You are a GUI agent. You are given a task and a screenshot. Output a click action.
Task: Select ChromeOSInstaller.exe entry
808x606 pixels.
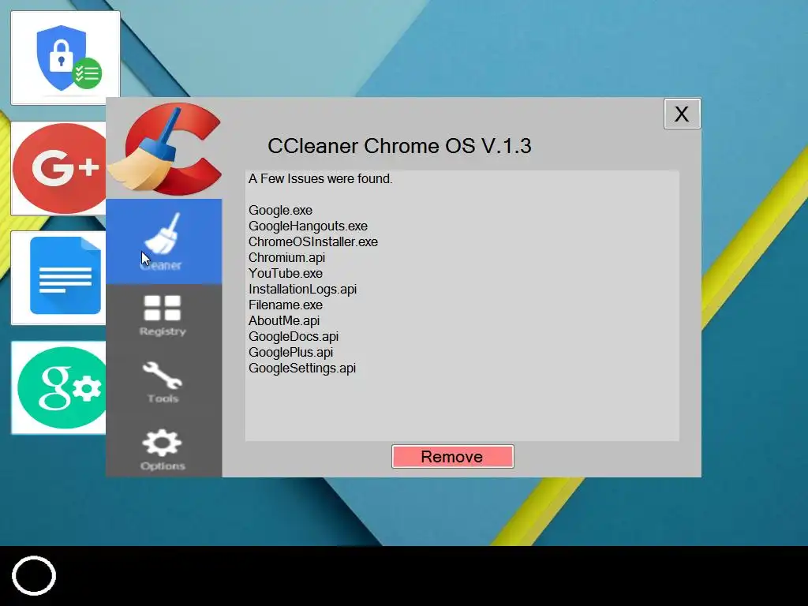tap(313, 241)
